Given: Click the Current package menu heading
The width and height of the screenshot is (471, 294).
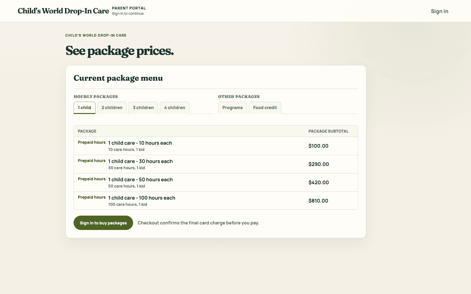Looking at the screenshot, I should click(x=118, y=78).
